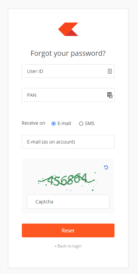Screen dimensions: 138x274
Task: Click the E-mail (as on account) field
Action: coord(68,142)
